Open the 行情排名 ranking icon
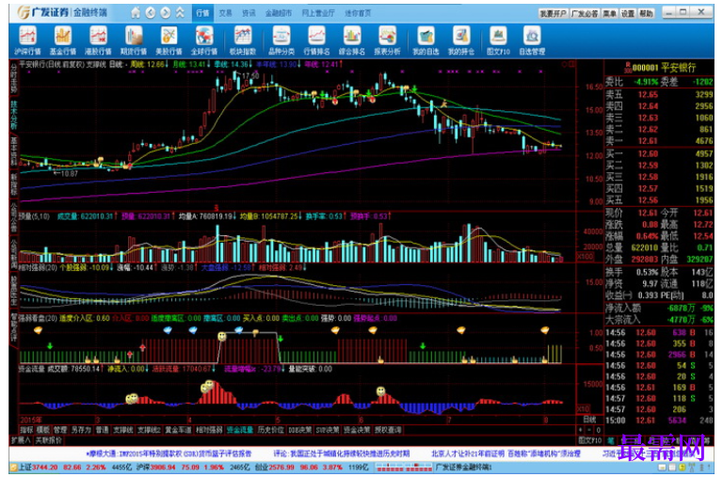 [x=316, y=41]
